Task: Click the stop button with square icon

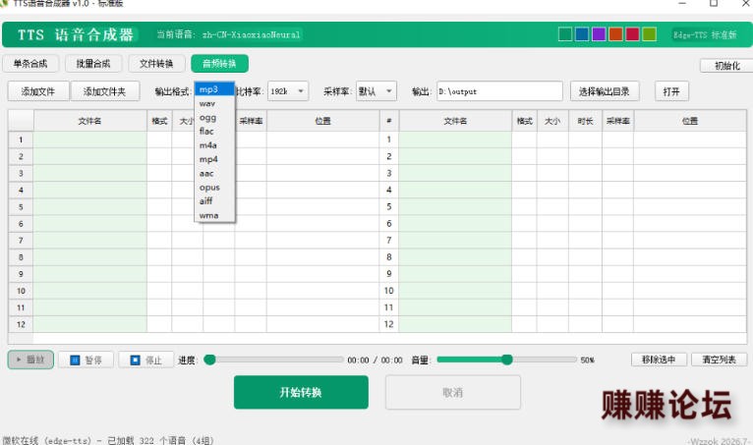Action: [146, 360]
